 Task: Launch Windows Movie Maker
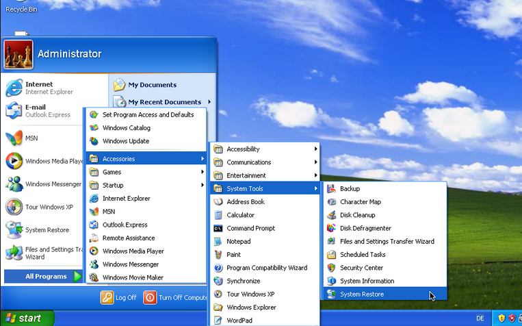(146, 277)
